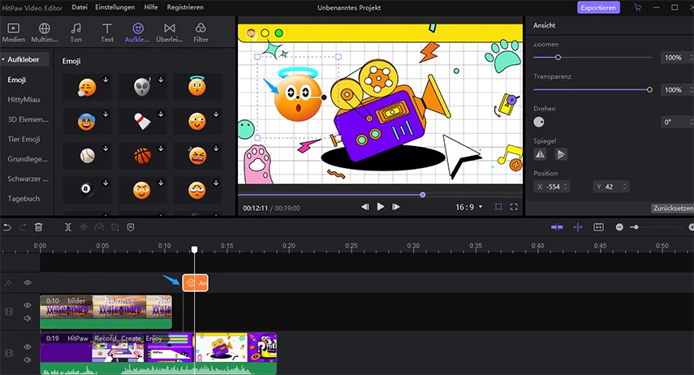Add a marker with the shield icon
The image size is (694, 375).
(131, 227)
